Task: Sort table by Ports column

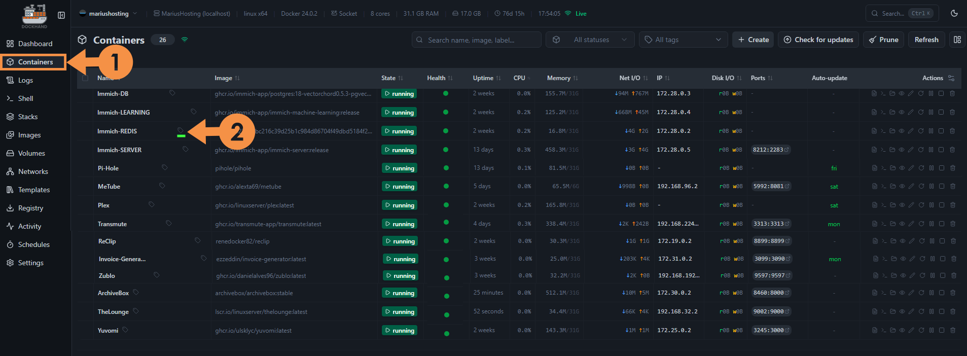Action: [762, 78]
